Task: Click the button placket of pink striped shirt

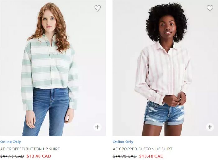Action: click(x=168, y=69)
